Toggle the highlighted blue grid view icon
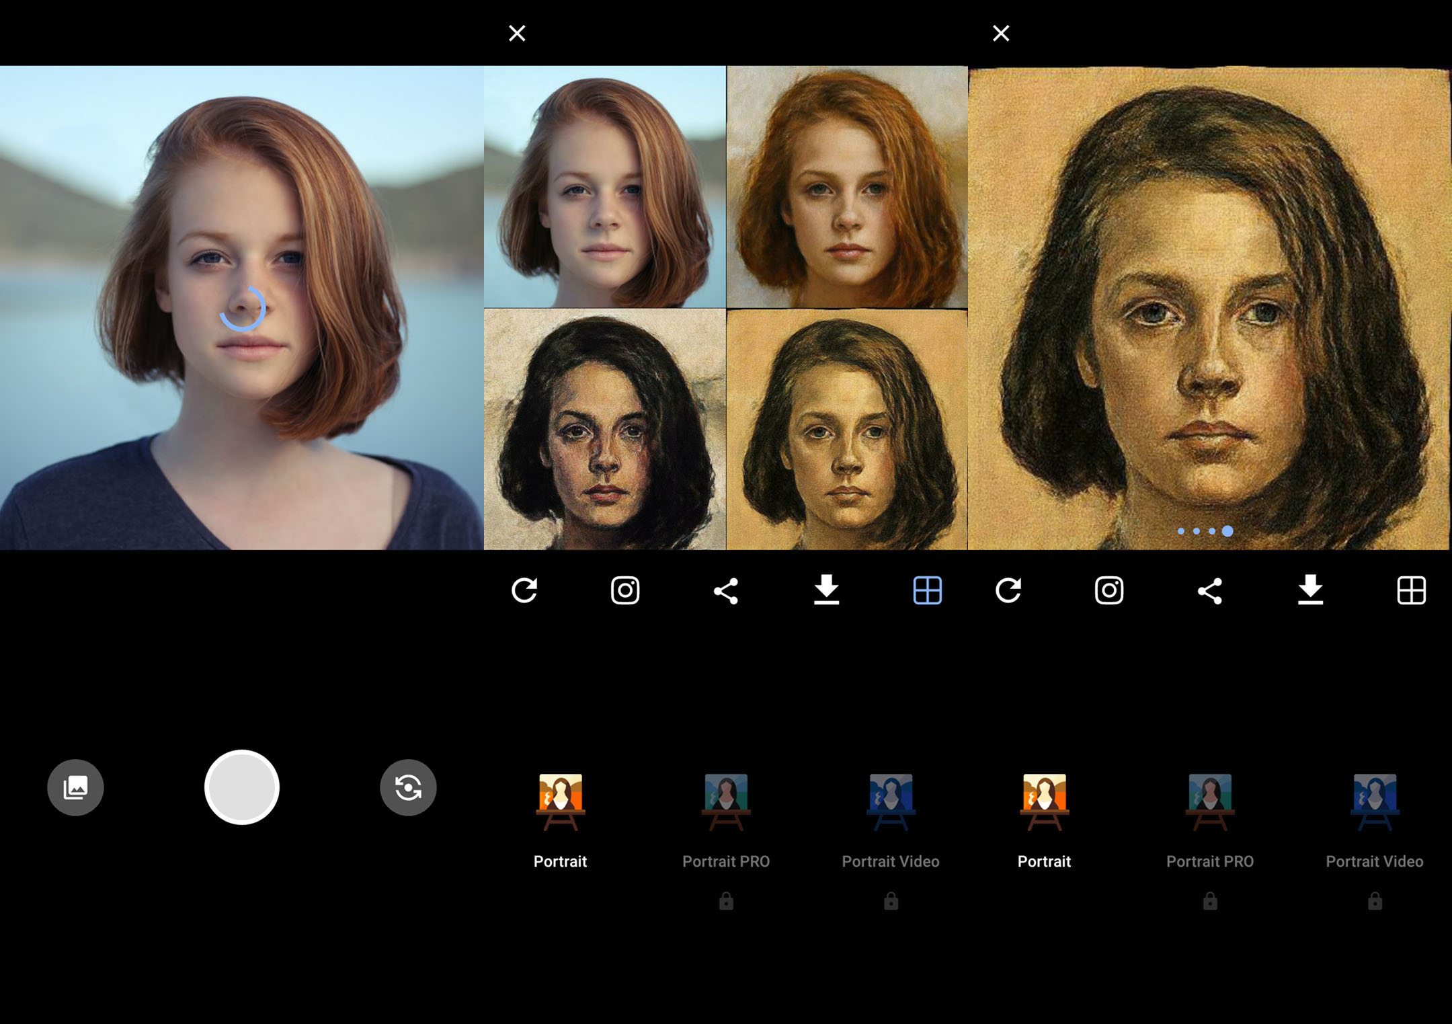The width and height of the screenshot is (1452, 1024). point(928,590)
